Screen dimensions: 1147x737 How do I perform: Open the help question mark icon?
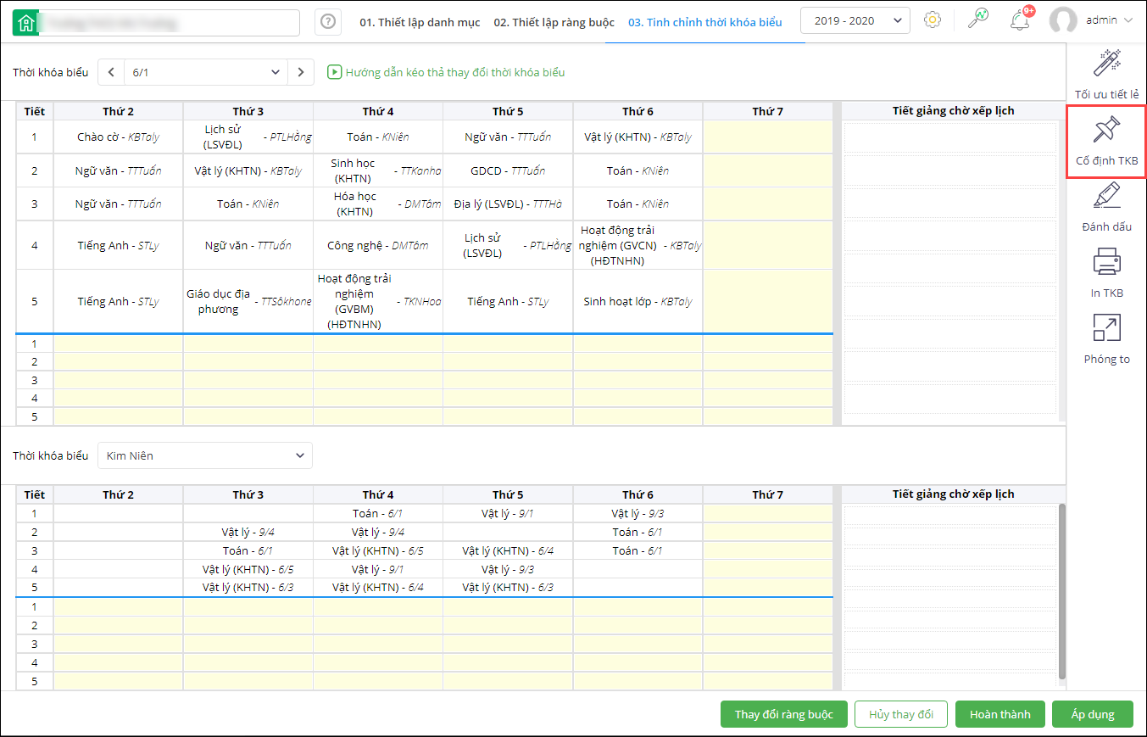[x=328, y=23]
